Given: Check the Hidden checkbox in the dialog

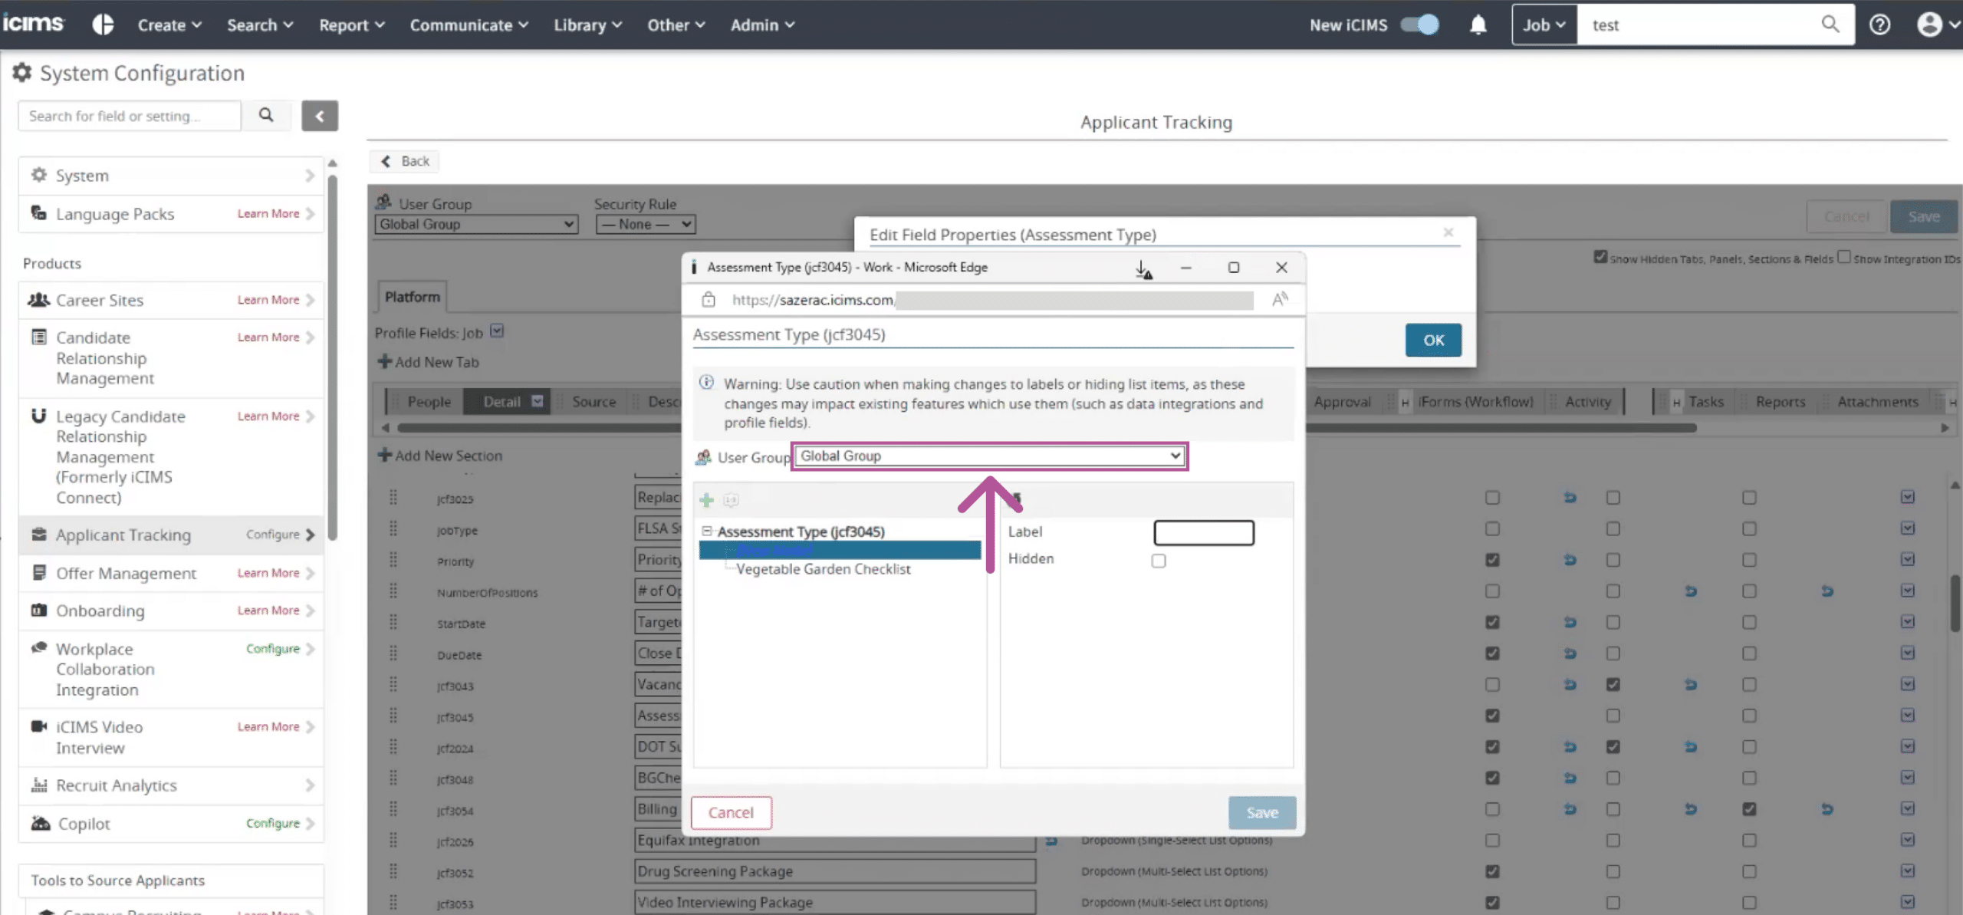Looking at the screenshot, I should (1159, 561).
